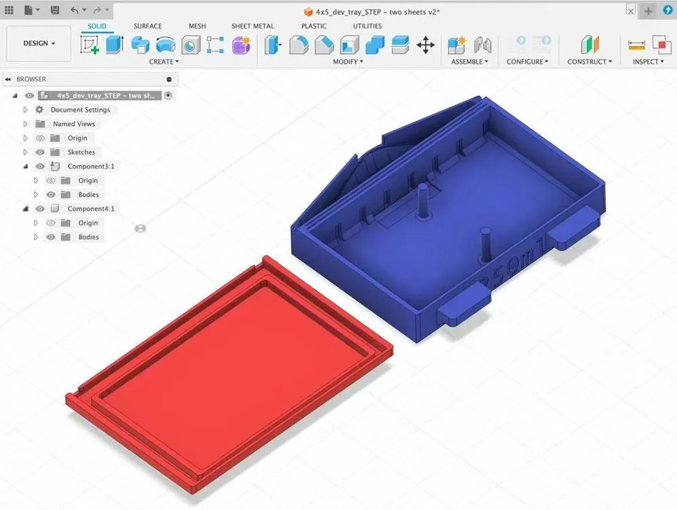This screenshot has width=677, height=510.
Task: Show Origin under Component4:1
Action: click(51, 223)
